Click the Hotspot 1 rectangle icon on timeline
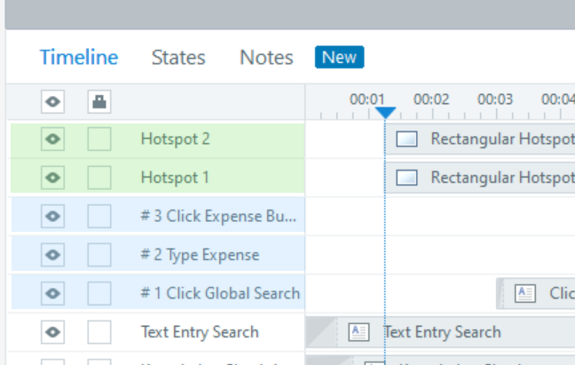Viewport: 575px width, 365px height. click(407, 178)
